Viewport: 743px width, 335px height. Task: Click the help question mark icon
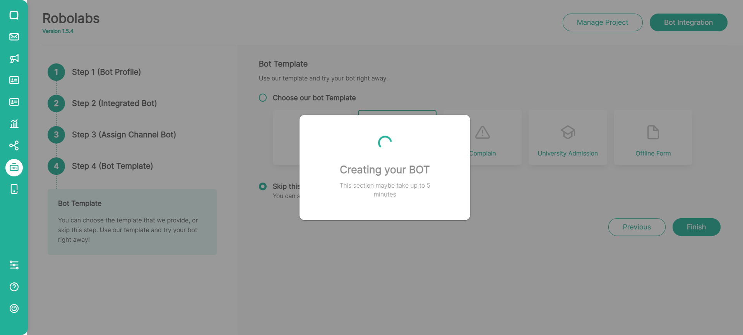pos(14,287)
